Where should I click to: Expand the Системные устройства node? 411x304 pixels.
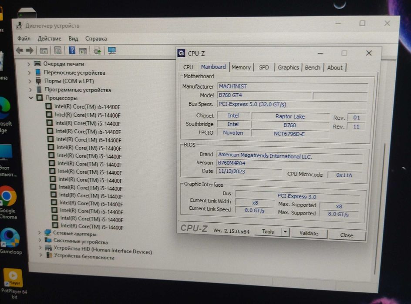pyautogui.click(x=40, y=240)
